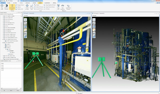Click Invert D-Points tool
The width and height of the screenshot is (160, 94).
click(x=38, y=9)
